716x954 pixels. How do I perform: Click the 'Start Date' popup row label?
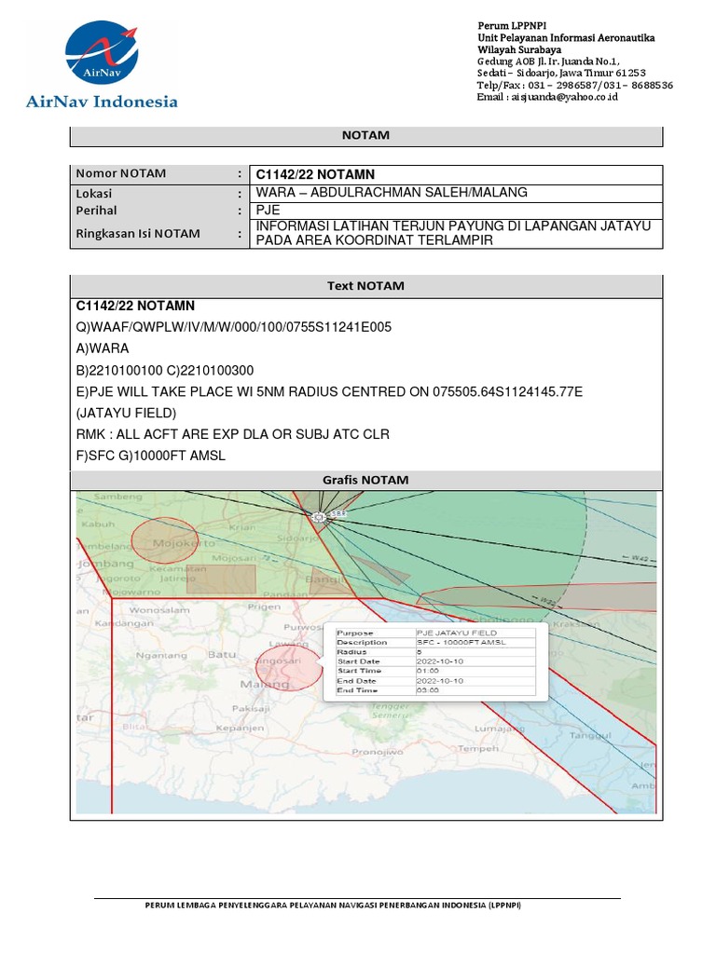click(359, 661)
